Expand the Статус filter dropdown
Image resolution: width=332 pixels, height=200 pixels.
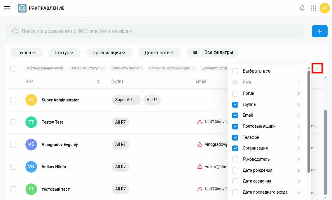64,53
